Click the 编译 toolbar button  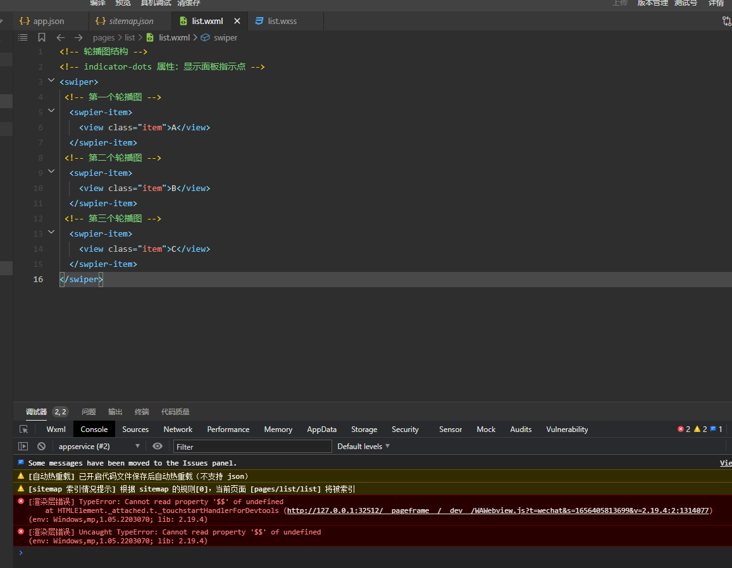click(97, 3)
